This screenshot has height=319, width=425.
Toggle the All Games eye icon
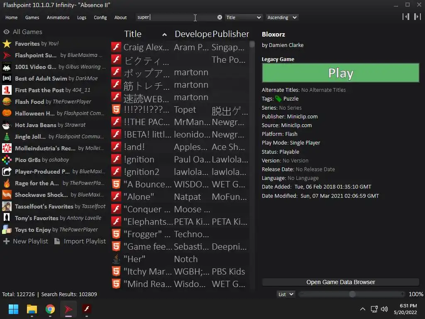(7, 32)
